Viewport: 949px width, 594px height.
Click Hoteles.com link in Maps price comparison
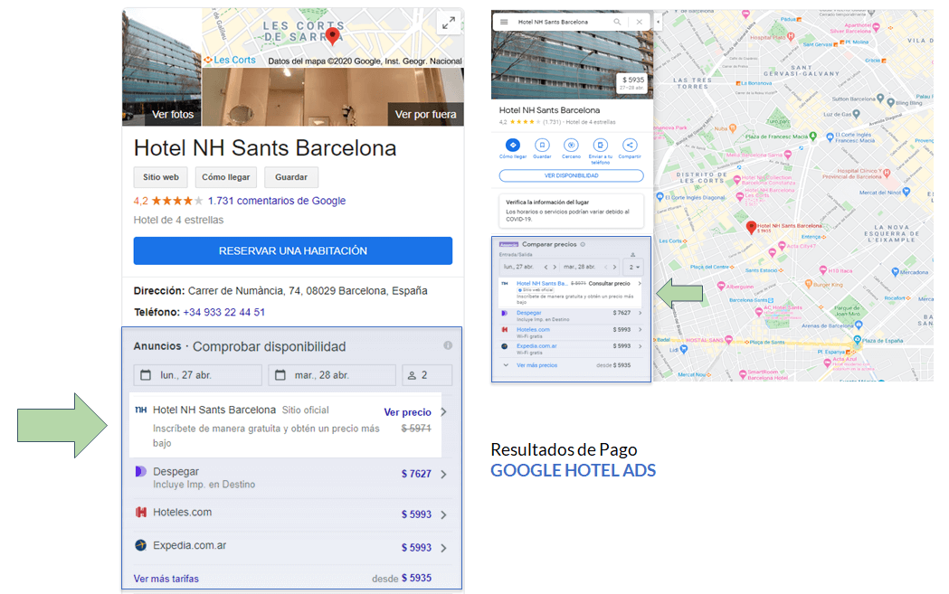point(533,330)
